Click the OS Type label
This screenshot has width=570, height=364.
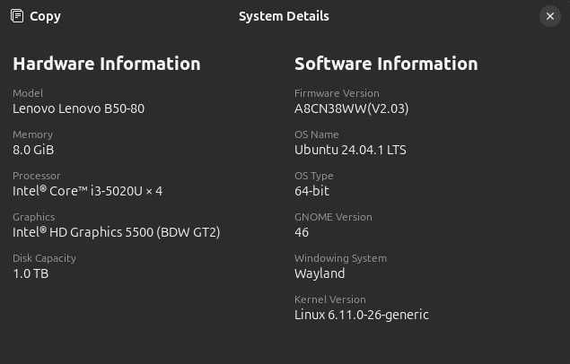coord(313,176)
